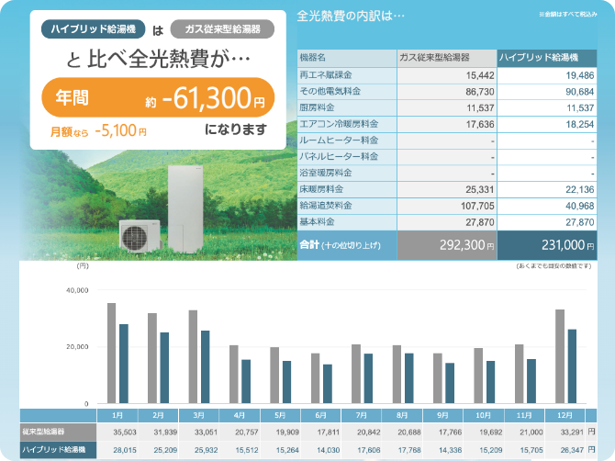Select the value 18,254

point(580,124)
